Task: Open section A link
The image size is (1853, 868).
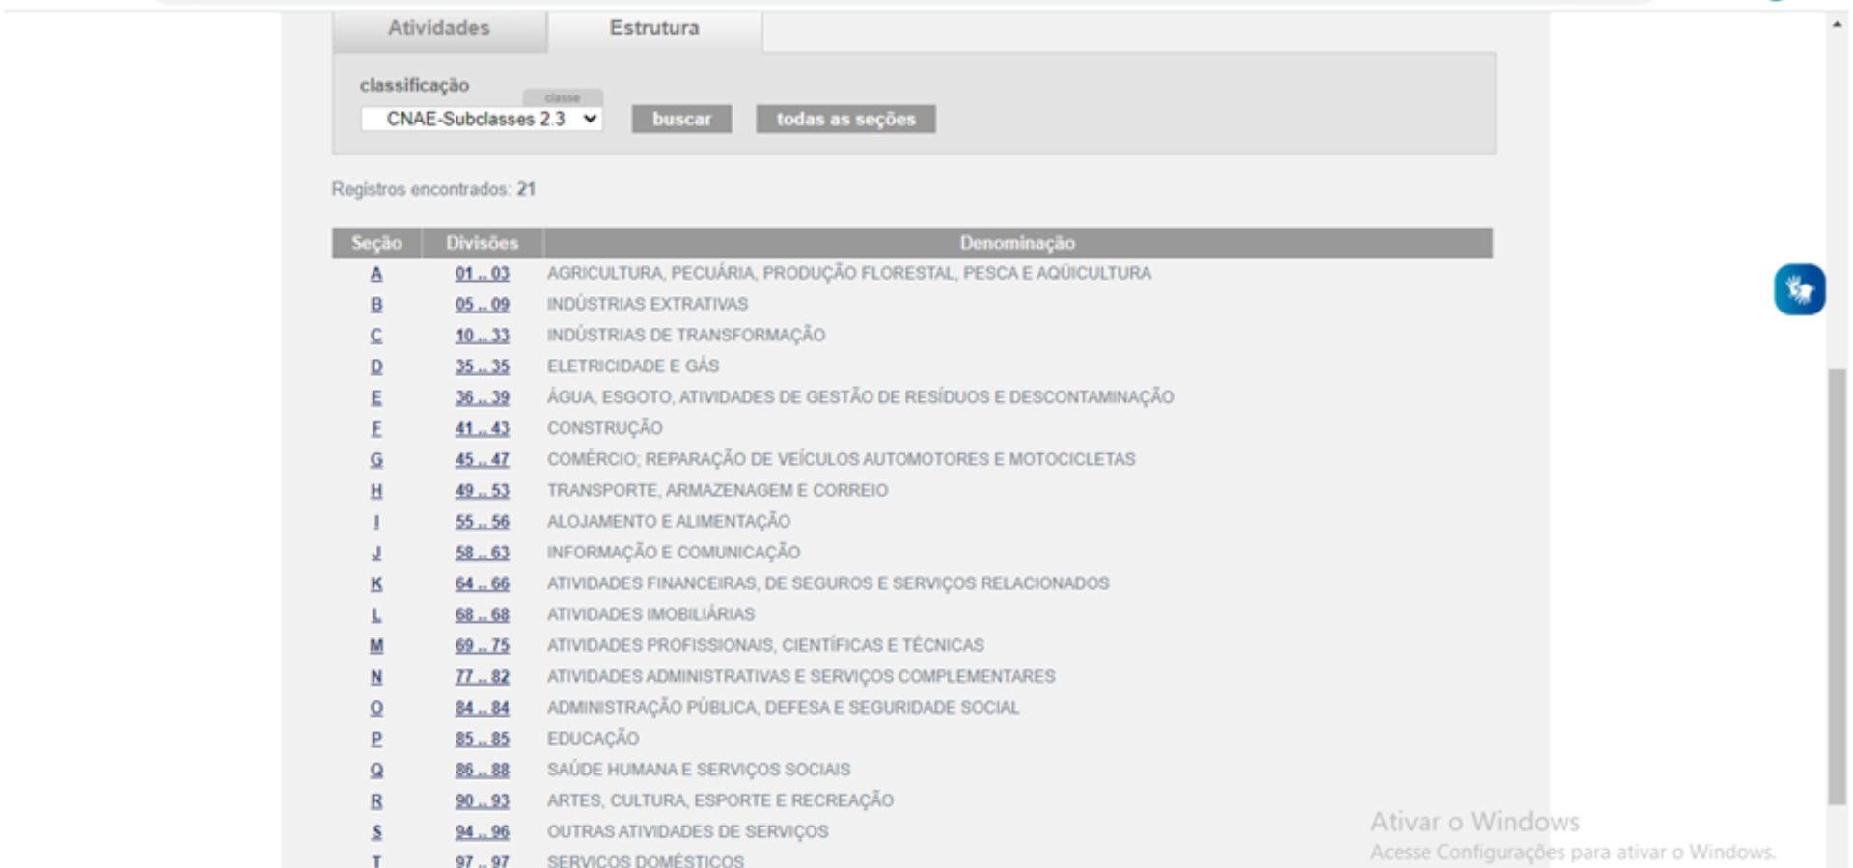Action: [x=376, y=274]
